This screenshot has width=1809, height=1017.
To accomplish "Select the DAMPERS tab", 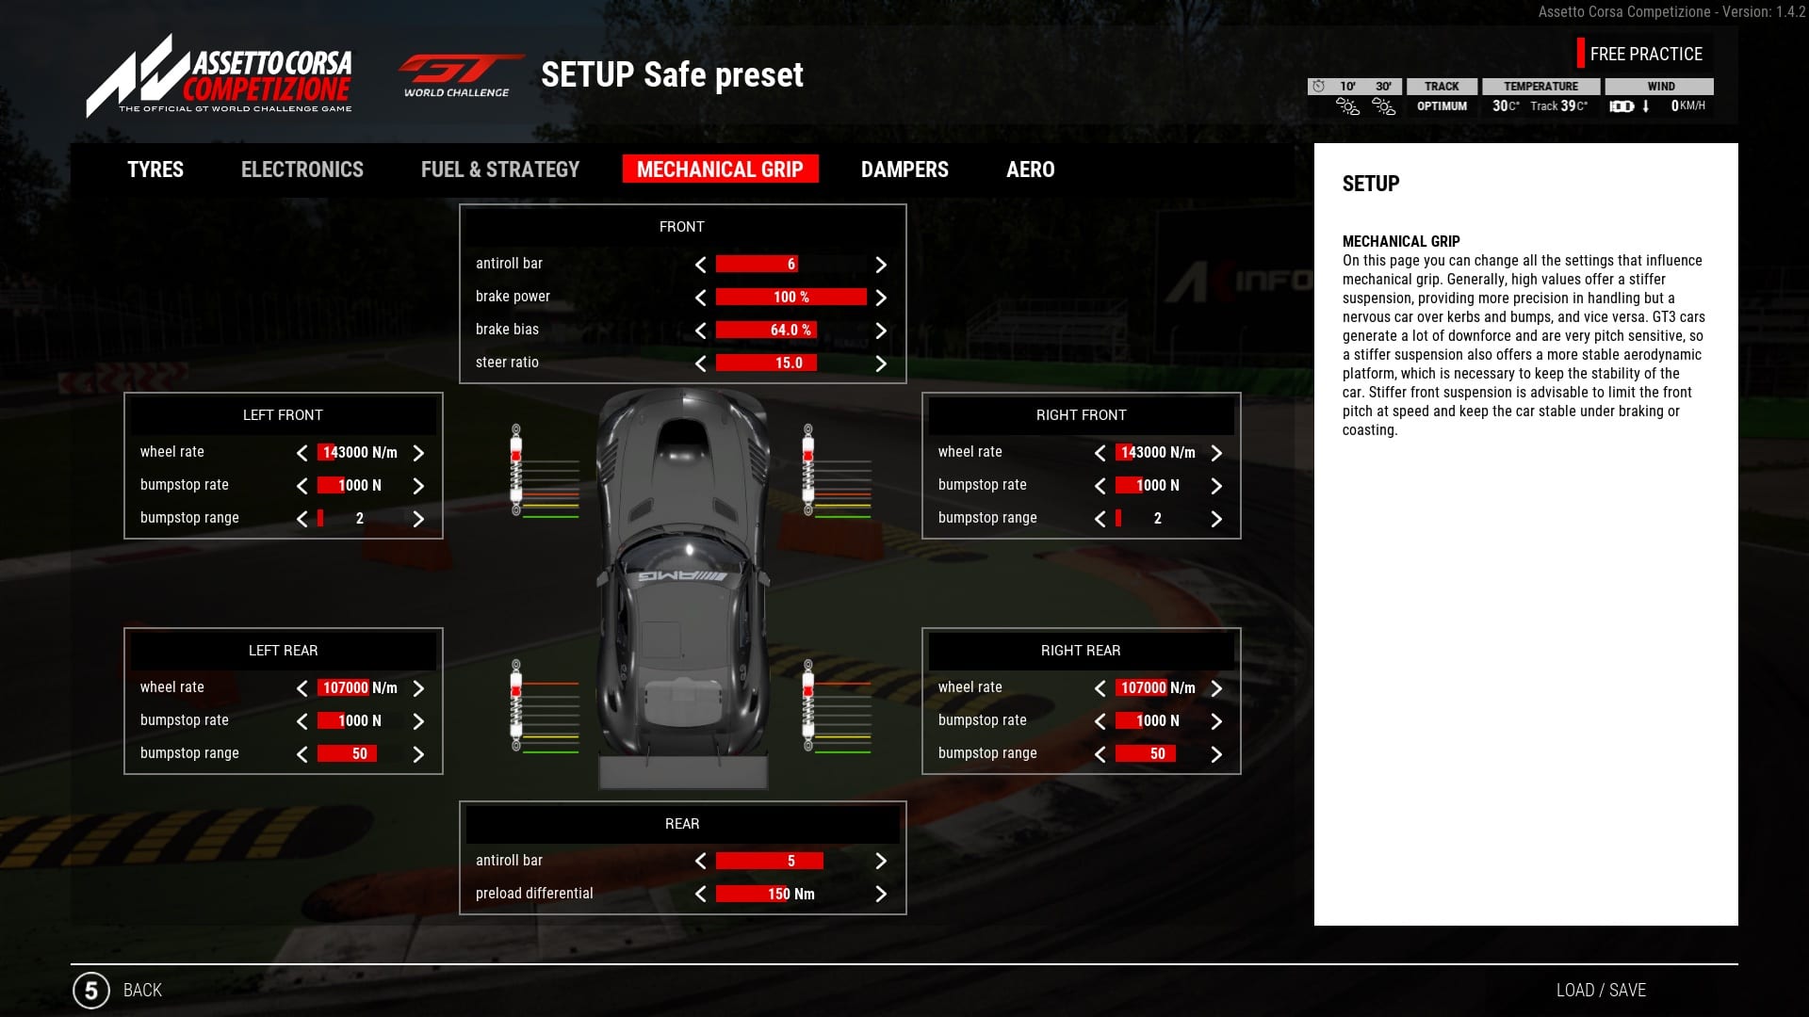I will pyautogui.click(x=904, y=169).
